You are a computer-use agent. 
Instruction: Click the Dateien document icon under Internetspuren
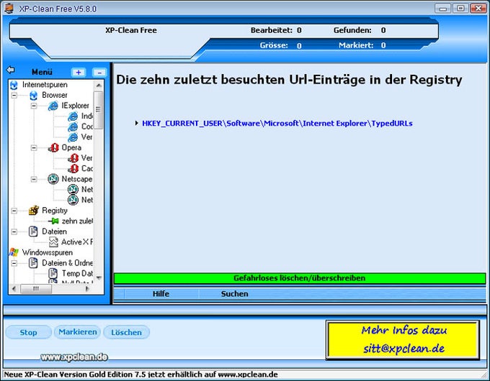tap(33, 231)
